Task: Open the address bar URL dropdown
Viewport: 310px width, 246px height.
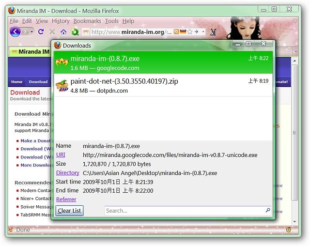Action: [203, 31]
